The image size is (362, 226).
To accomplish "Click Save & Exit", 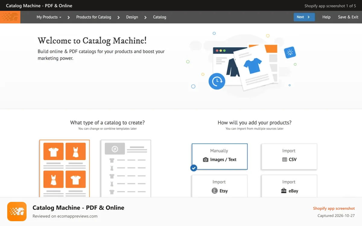I will (x=348, y=17).
